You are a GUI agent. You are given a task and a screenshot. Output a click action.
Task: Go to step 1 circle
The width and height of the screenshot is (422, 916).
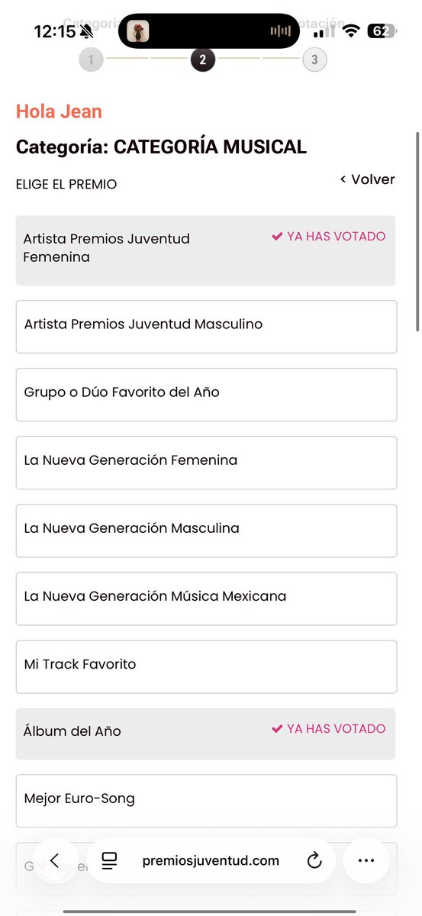91,60
